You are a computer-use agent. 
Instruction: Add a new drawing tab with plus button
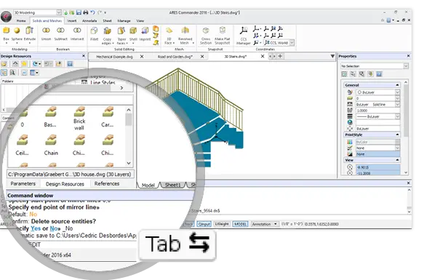281,56
